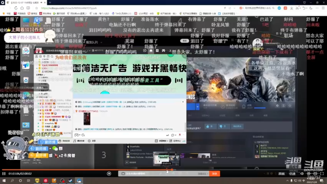Reload the page with browser refresh icon
Viewport: 327px width, 184px height.
tap(16, 8)
